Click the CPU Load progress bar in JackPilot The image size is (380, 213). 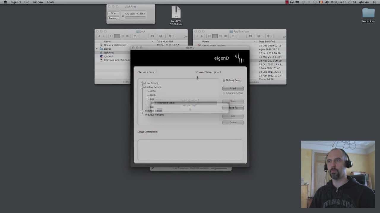click(135, 17)
